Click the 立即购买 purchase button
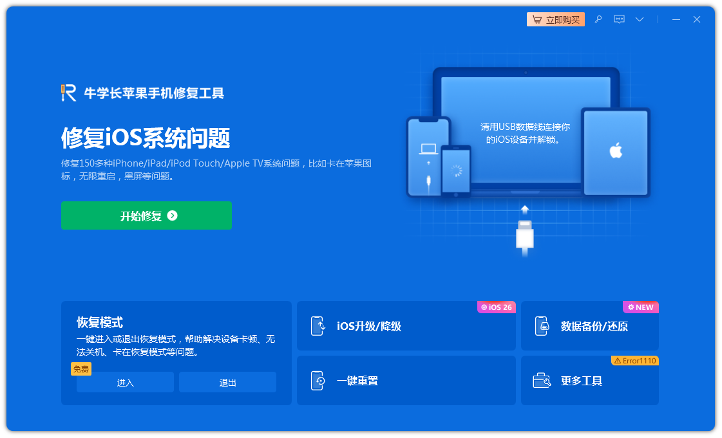 [x=555, y=19]
